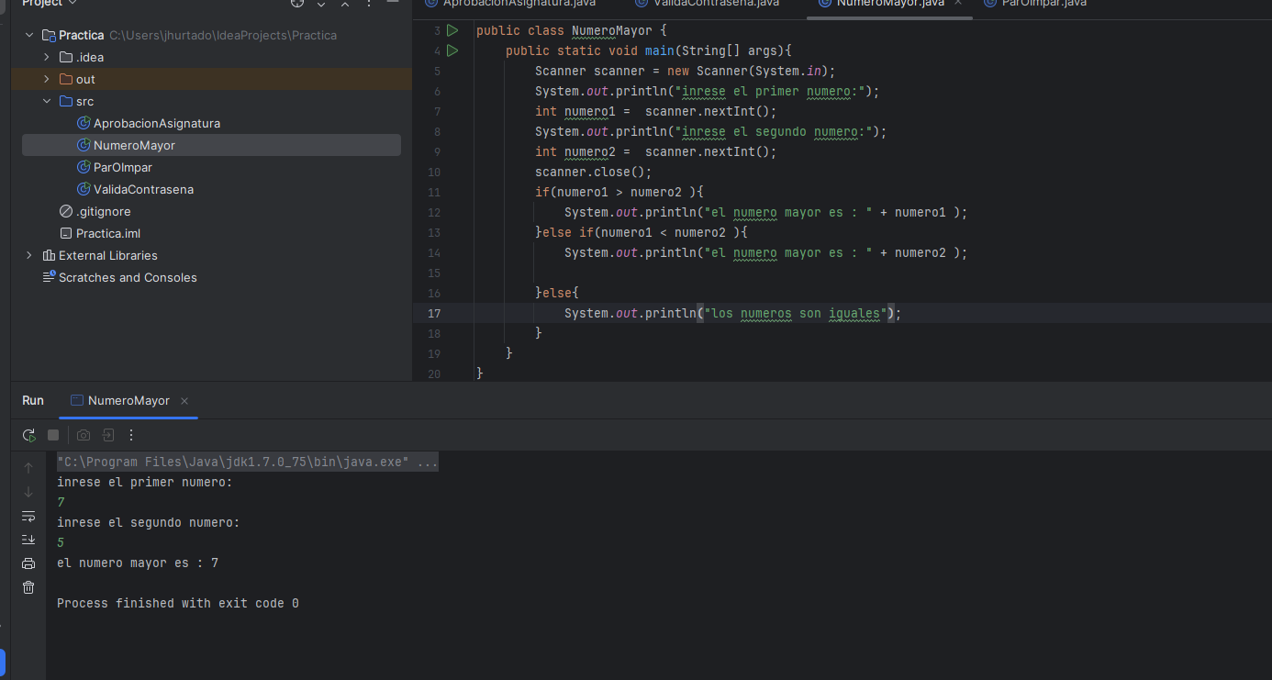
Task: Toggle soft-wrap in Run console
Action: coord(28,516)
